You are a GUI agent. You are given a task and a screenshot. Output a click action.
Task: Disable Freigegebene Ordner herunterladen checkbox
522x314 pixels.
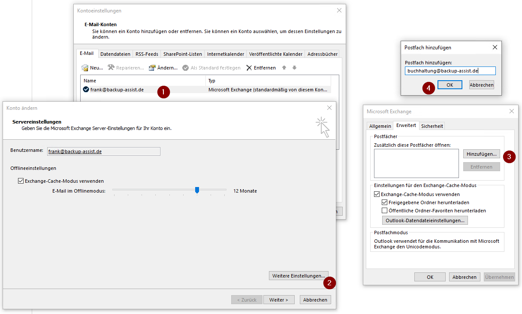coord(385,202)
